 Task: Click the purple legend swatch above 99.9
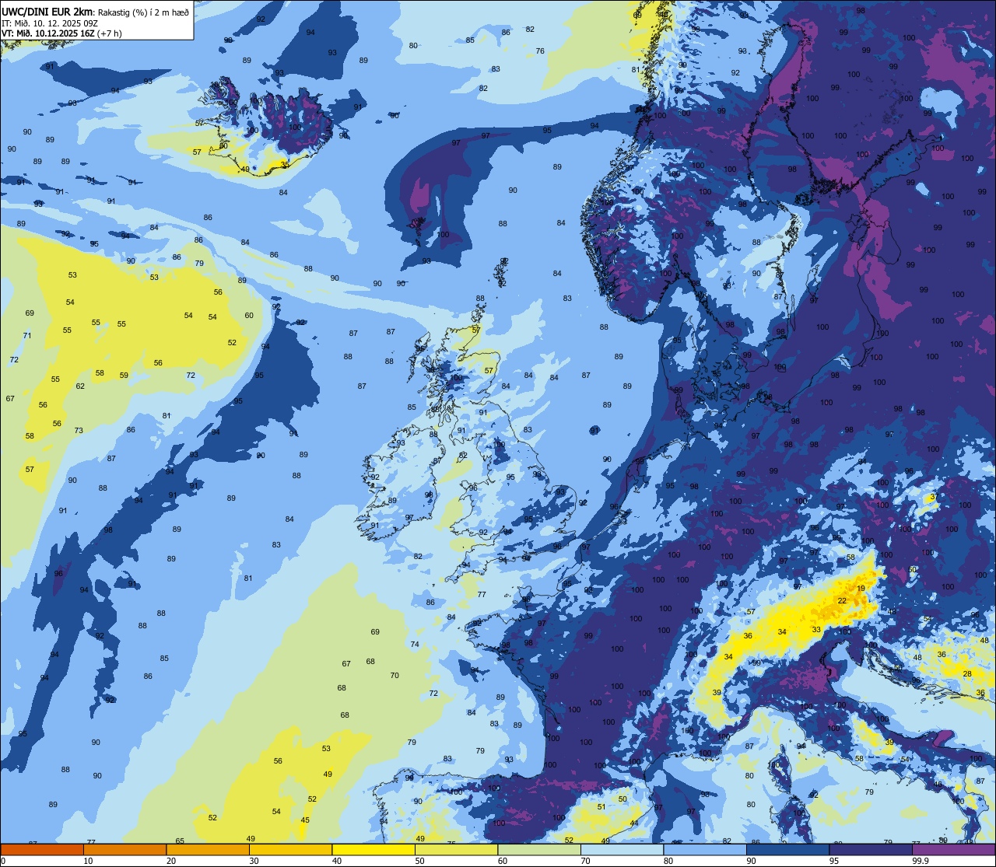(953, 849)
